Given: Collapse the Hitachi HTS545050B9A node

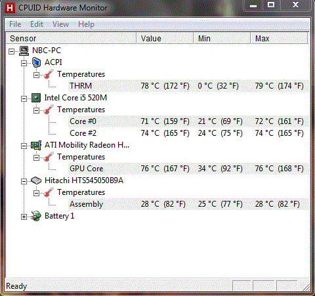Looking at the screenshot, I should (24, 181).
